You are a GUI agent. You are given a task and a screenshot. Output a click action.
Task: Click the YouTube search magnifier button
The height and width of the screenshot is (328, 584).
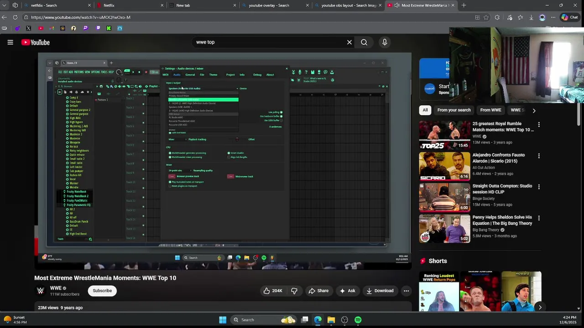coord(364,42)
